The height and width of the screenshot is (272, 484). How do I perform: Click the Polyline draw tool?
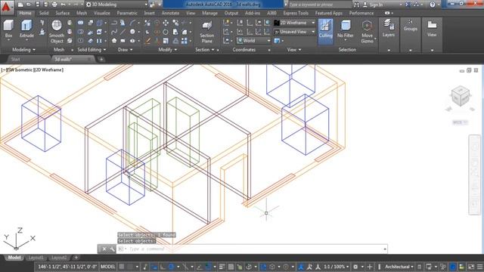pos(114,23)
